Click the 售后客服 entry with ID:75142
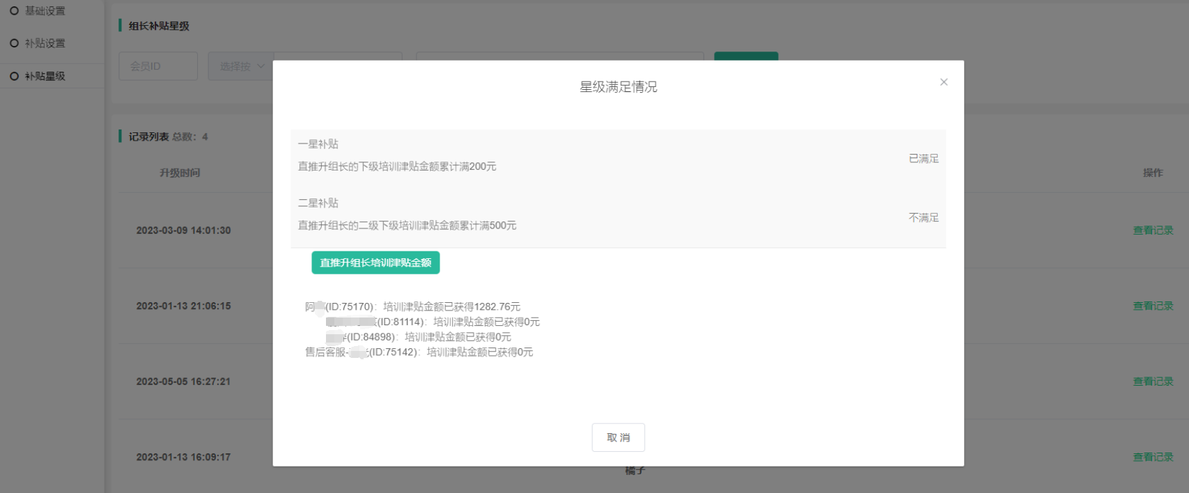Image resolution: width=1189 pixels, height=493 pixels. click(x=419, y=352)
